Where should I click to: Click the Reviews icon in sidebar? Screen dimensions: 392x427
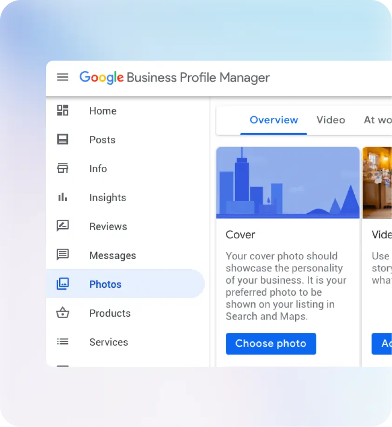[x=63, y=226]
